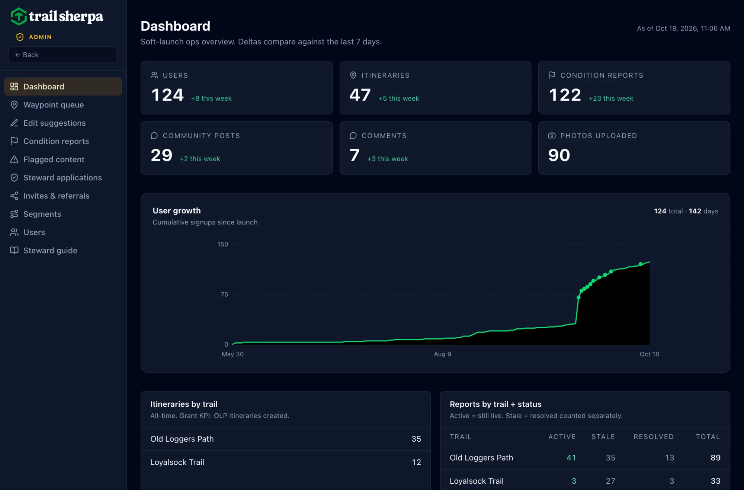The image size is (744, 490).
Task: Click the Edit suggestions pencil icon
Action: (14, 123)
